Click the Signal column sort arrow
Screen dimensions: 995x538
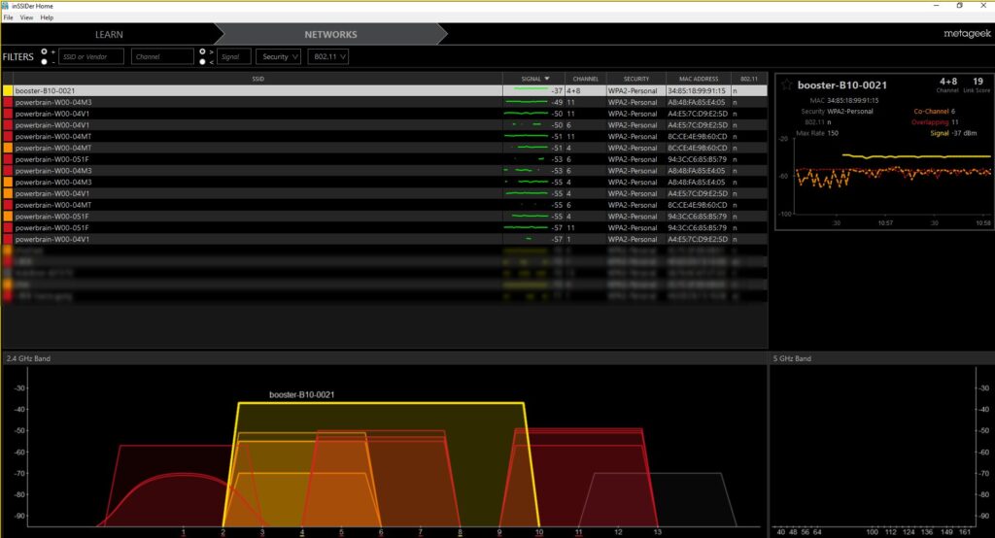click(x=547, y=79)
